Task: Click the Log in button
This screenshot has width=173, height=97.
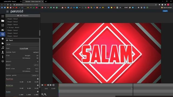Action: click(165, 11)
